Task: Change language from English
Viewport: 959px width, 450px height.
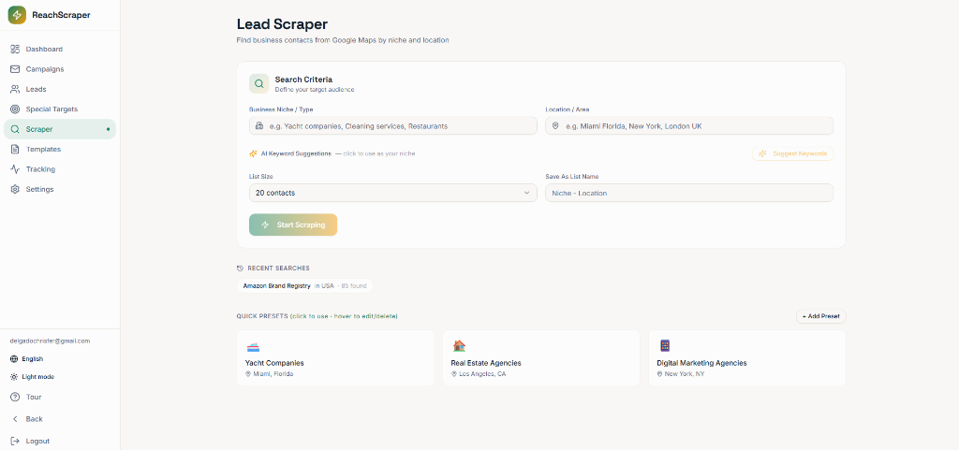Action: pyautogui.click(x=27, y=359)
